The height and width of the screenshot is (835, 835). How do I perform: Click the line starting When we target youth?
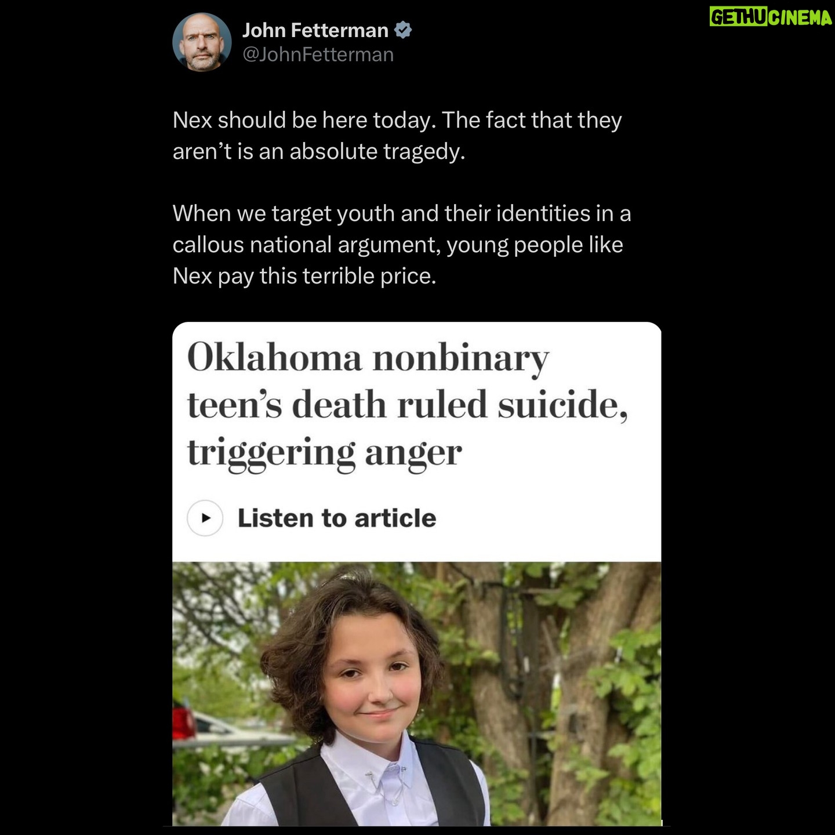click(x=402, y=214)
